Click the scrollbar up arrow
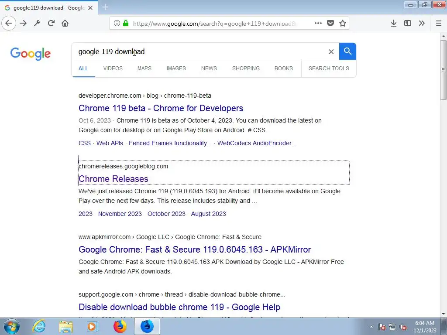Image resolution: width=447 pixels, height=335 pixels. 443,36
